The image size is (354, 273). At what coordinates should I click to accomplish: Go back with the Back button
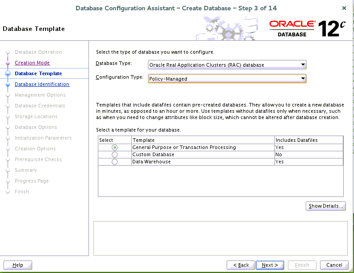click(241, 265)
